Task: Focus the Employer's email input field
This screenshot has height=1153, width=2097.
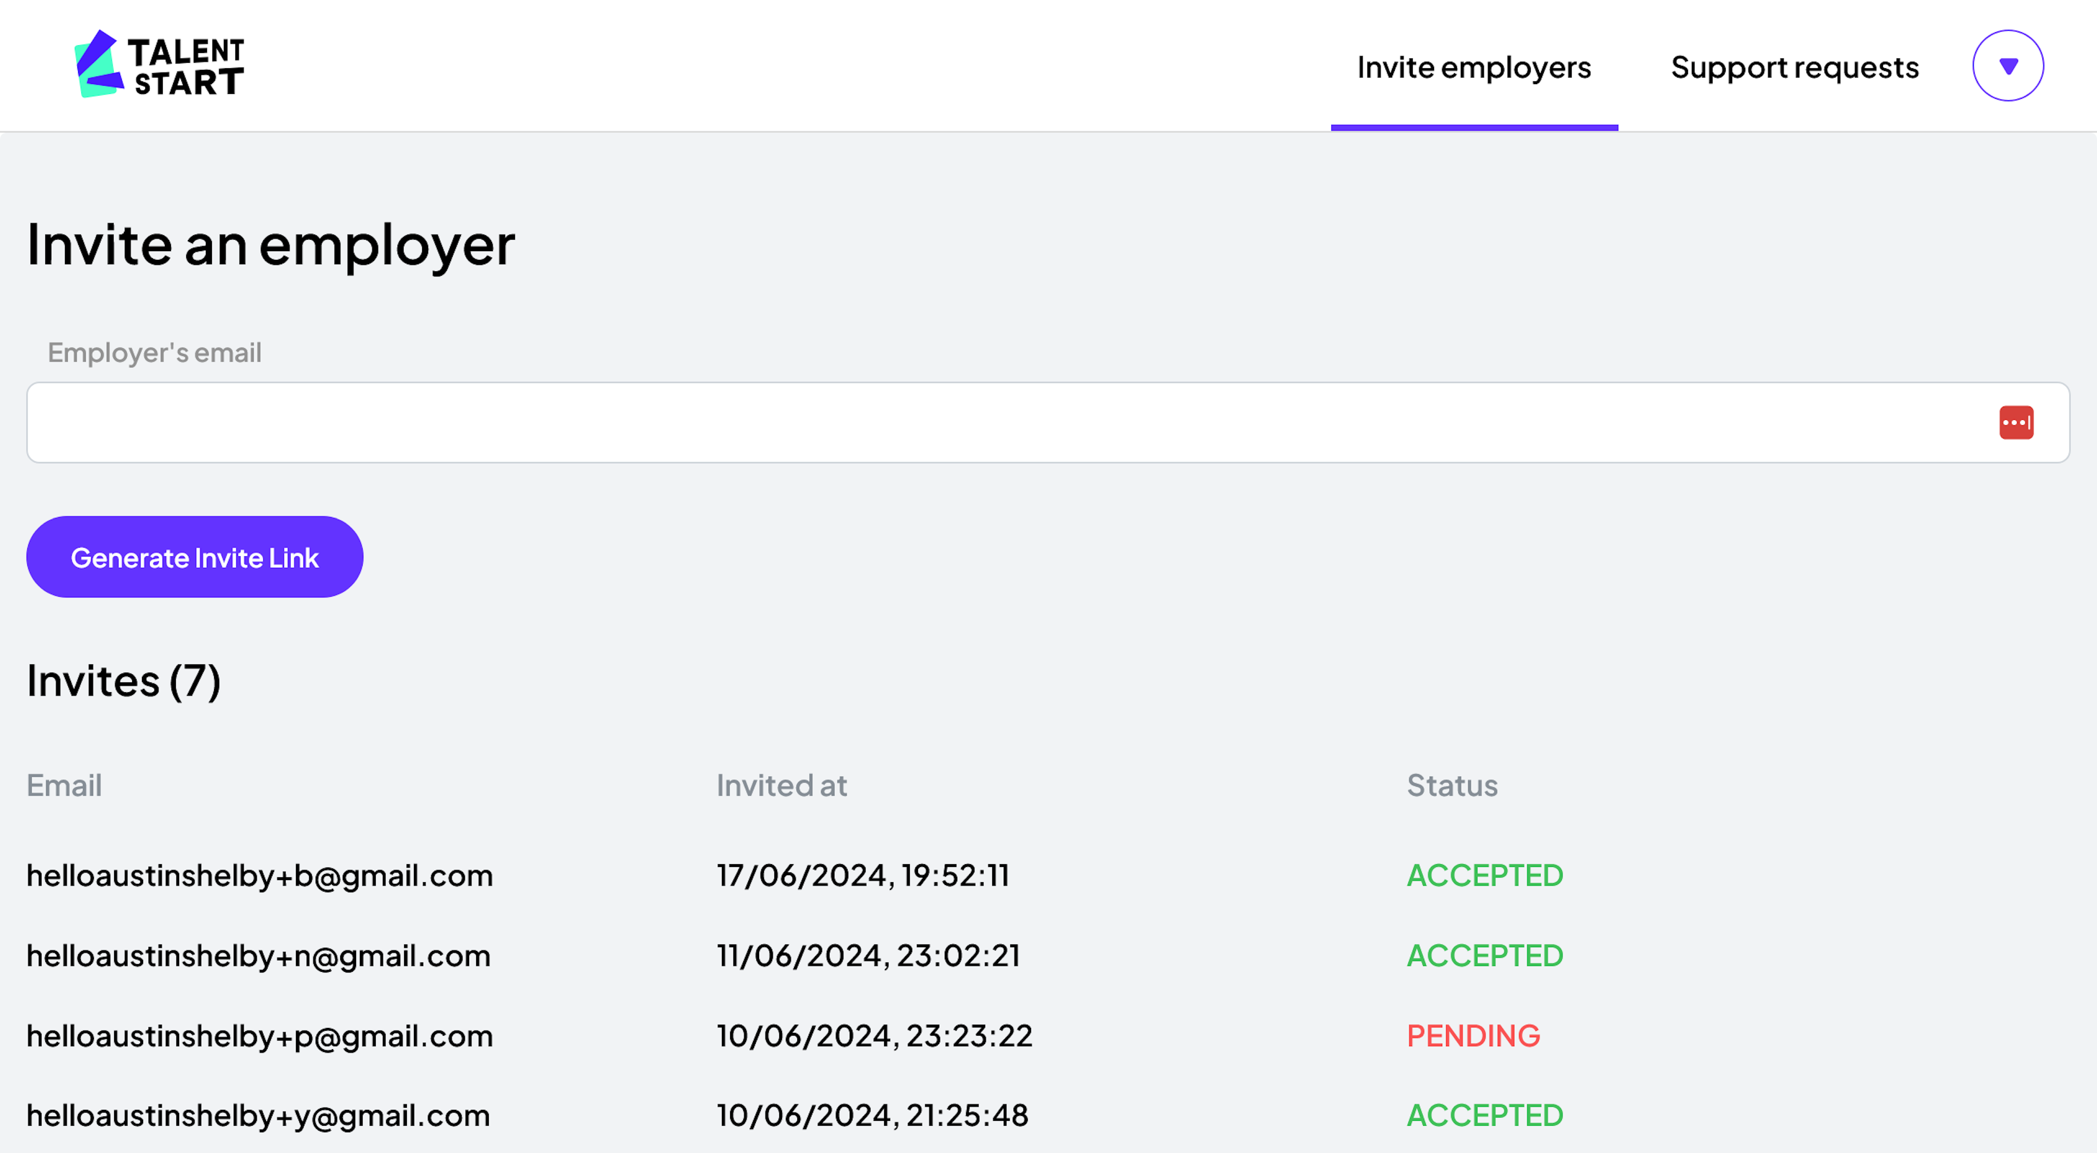Action: pos(1048,423)
